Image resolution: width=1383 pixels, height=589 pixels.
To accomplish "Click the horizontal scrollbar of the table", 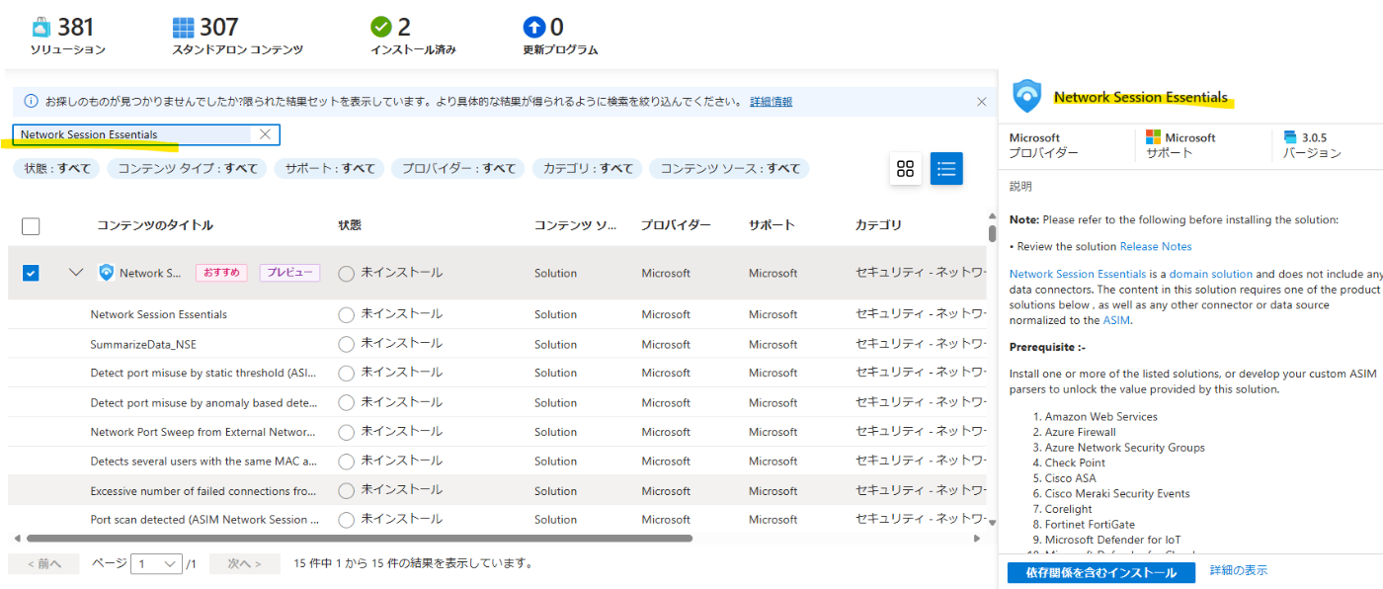I will pyautogui.click(x=360, y=539).
